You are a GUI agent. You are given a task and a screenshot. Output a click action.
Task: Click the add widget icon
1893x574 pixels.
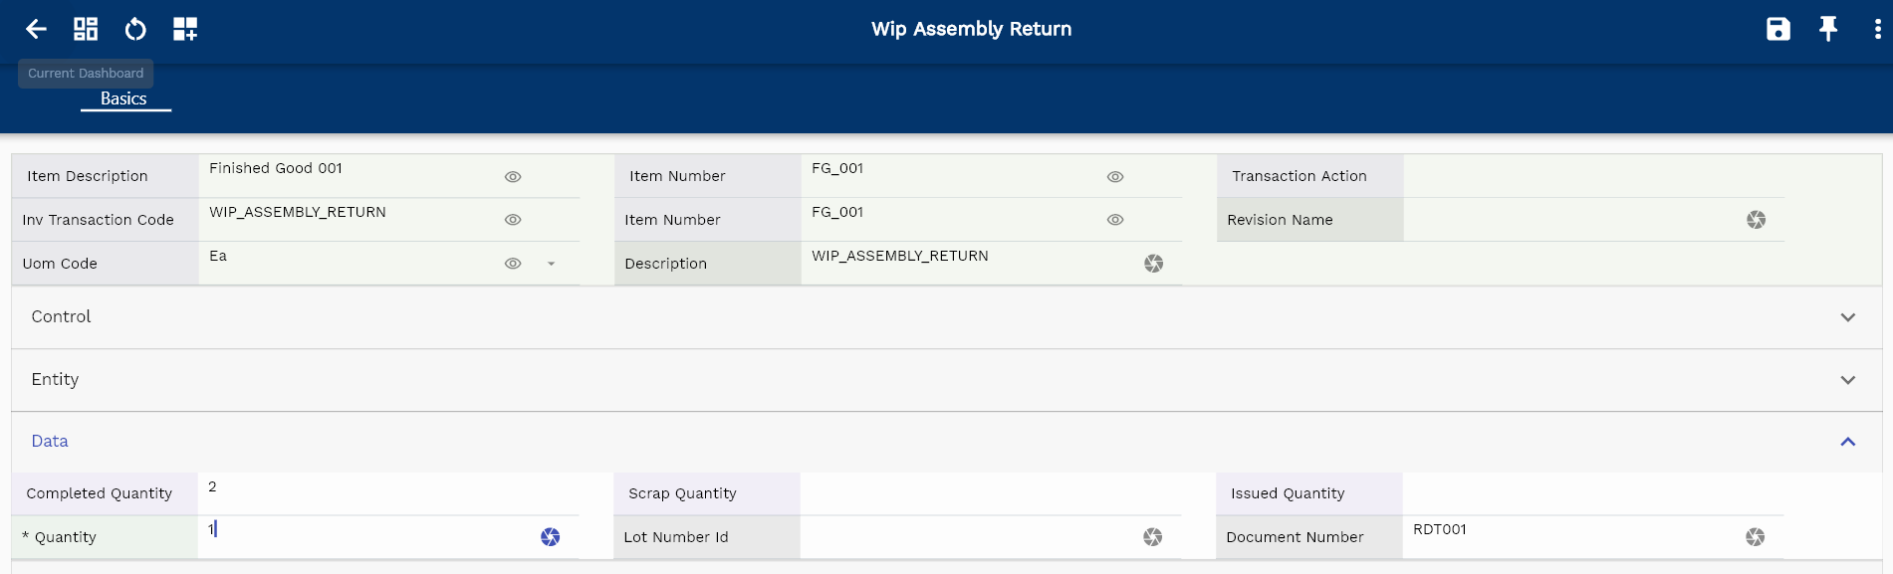(x=185, y=29)
